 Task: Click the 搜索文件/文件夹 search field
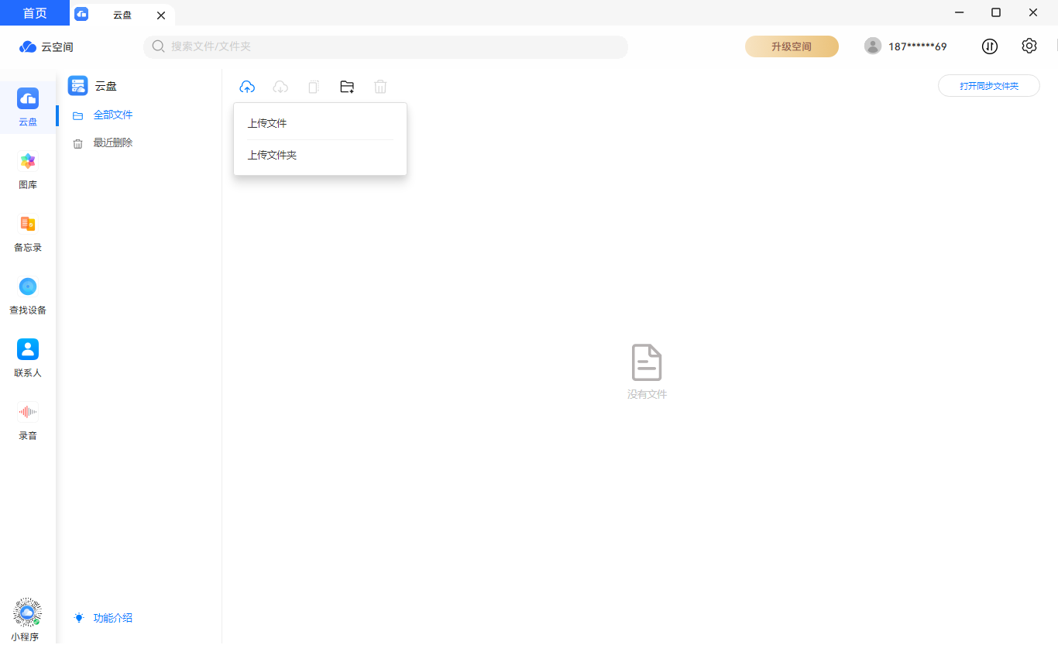386,46
